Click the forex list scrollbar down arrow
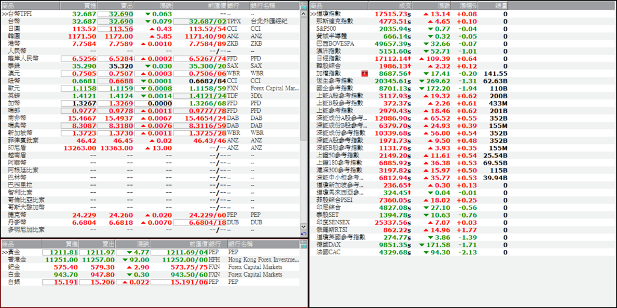The image size is (617, 308). click(303, 227)
